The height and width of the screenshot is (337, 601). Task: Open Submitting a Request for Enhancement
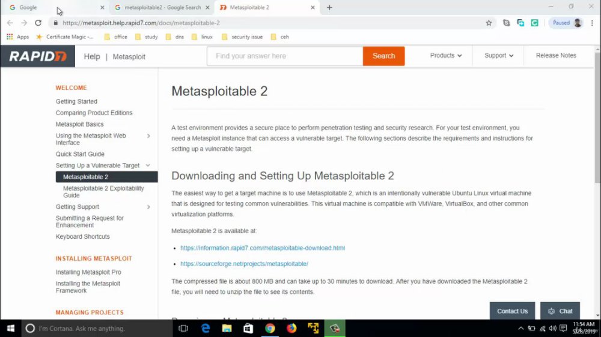pyautogui.click(x=90, y=221)
